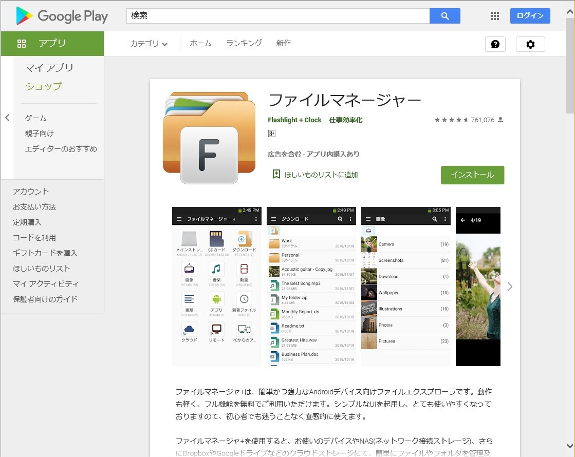Screen dimensions: 575x457
Task: Click the green インストール button
Action: tap(472, 175)
